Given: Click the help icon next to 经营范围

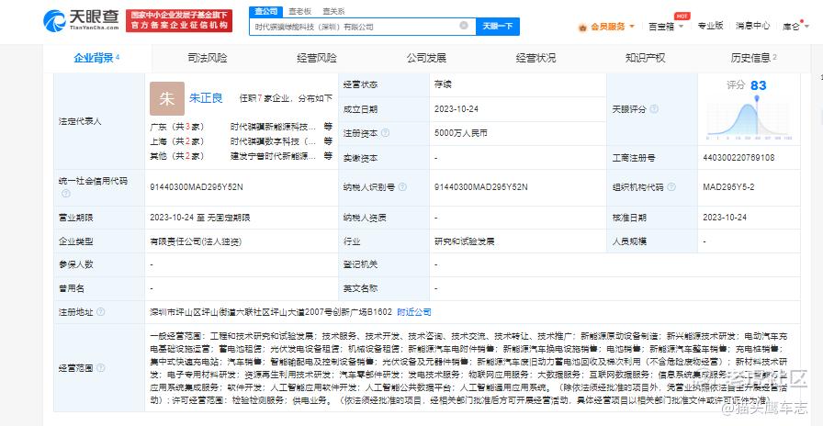Looking at the screenshot, I should pos(100,368).
